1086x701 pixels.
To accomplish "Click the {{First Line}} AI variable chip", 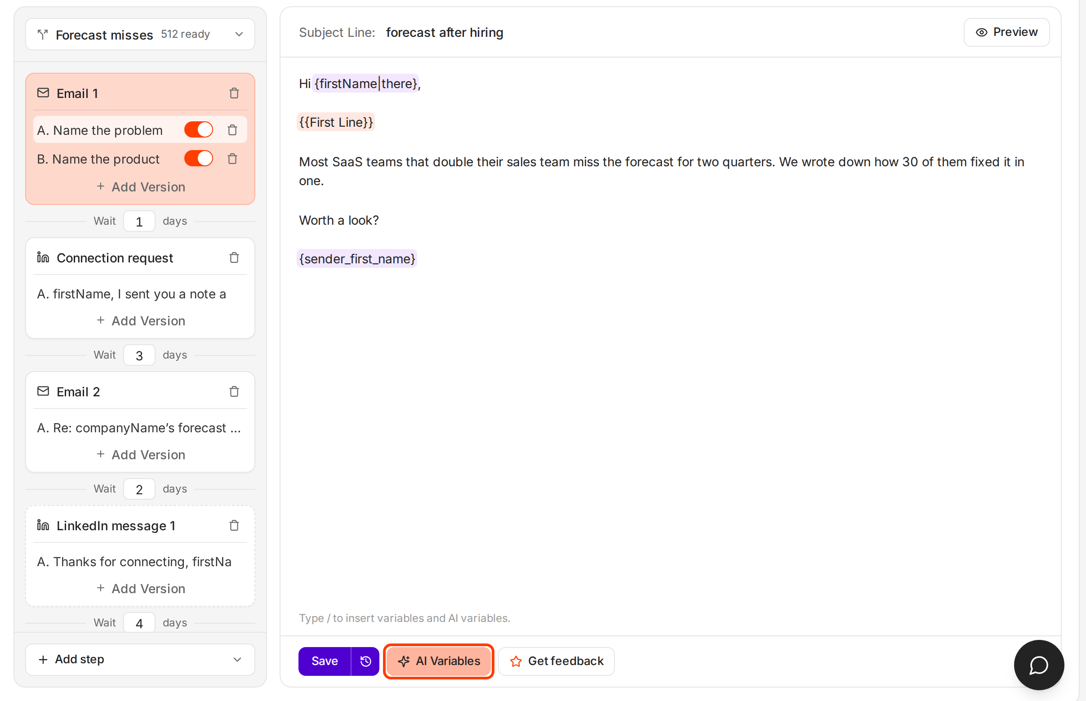I will (336, 122).
